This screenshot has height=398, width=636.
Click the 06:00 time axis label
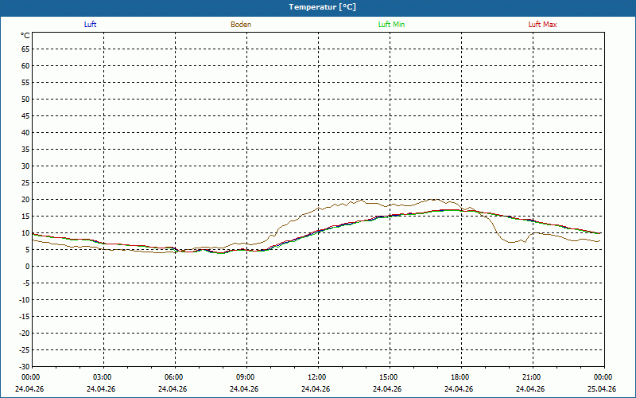pos(173,377)
